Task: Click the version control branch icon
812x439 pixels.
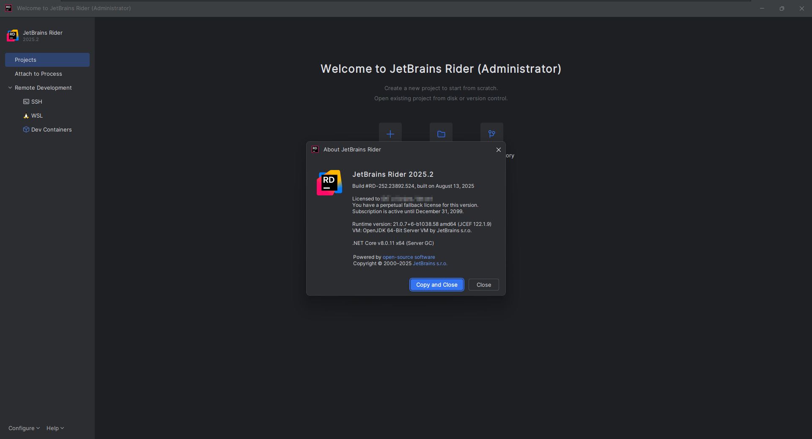Action: [492, 134]
